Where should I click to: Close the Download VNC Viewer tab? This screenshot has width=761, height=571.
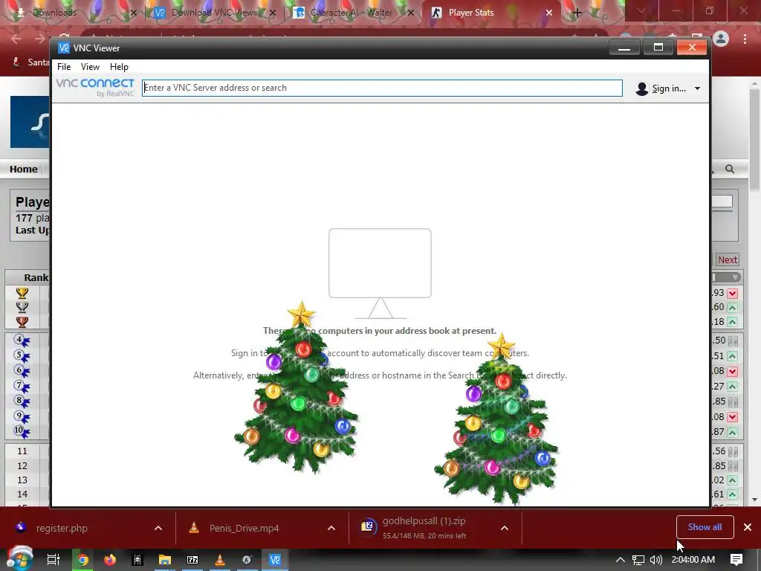273,13
